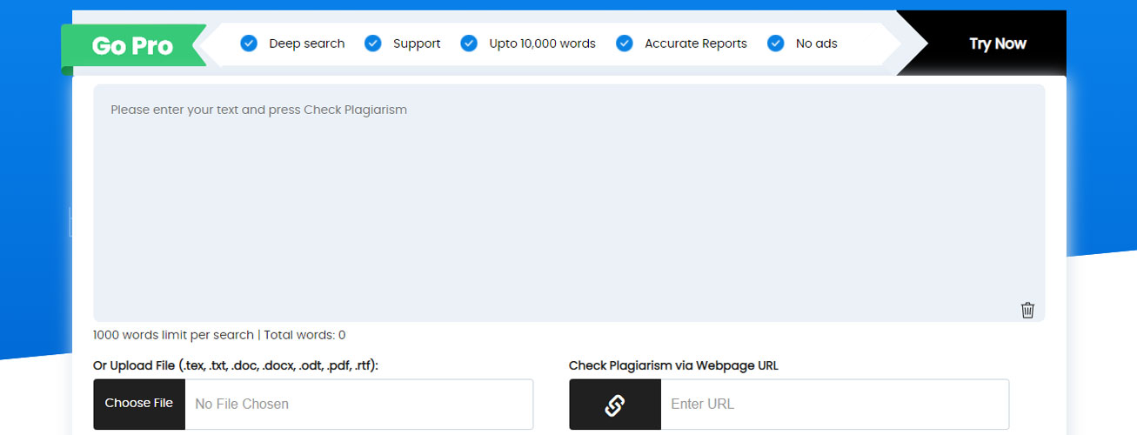Viewport: 1137px width, 435px height.
Task: Click the checkmark beside Upto 10,000 words
Action: (469, 43)
